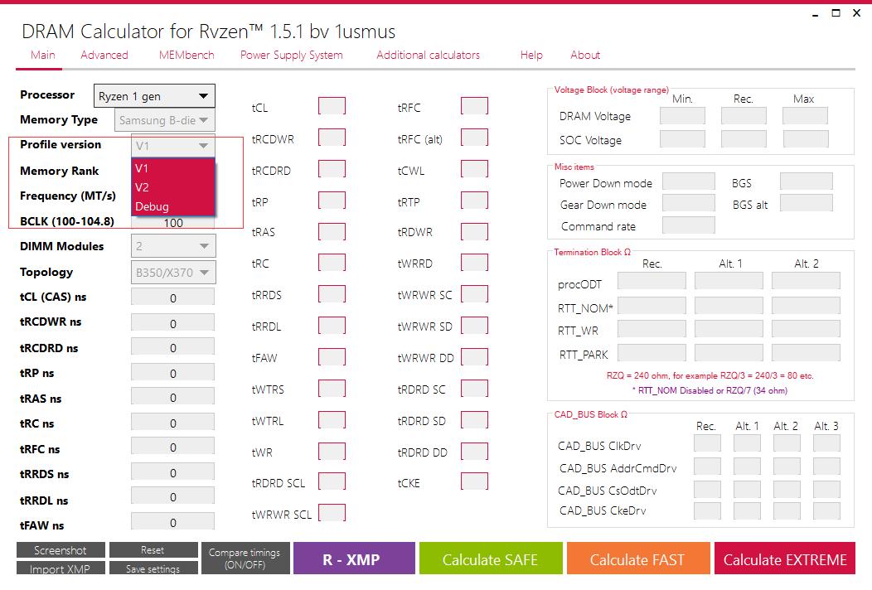
Task: Open the MEMbench tab
Action: pyautogui.click(x=187, y=55)
